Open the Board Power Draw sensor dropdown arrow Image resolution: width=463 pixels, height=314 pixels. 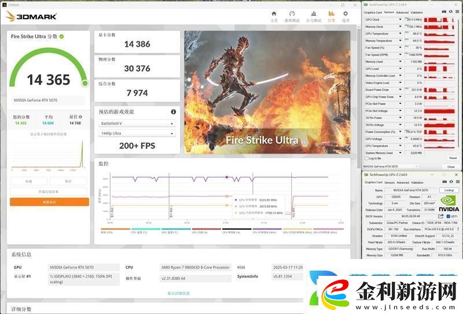click(400, 90)
